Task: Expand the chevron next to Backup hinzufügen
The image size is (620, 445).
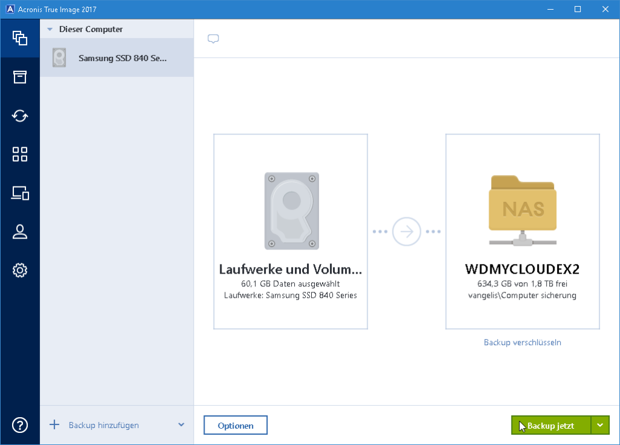Action: click(180, 425)
